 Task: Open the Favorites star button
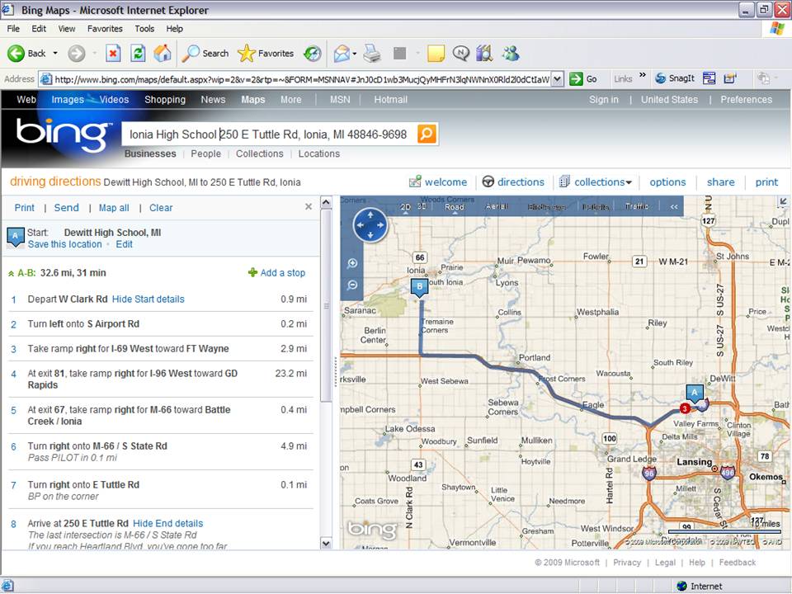pos(266,53)
